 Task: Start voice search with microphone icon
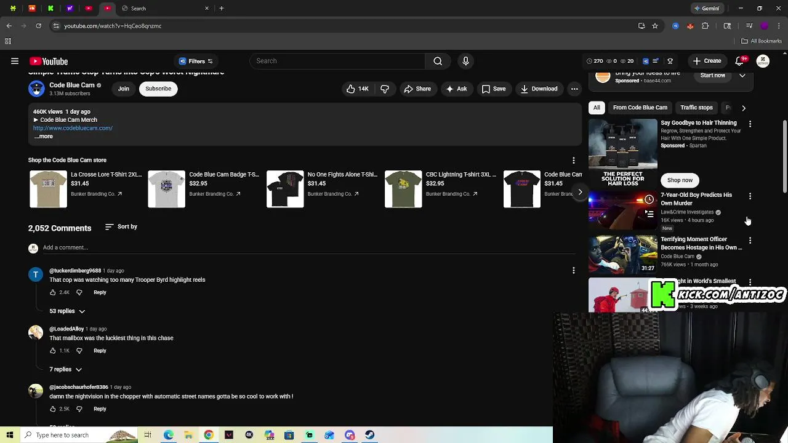[465, 61]
